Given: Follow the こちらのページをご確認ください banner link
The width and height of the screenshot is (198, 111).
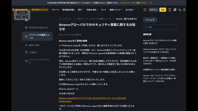Looking at the screenshot, I should pos(134,3).
